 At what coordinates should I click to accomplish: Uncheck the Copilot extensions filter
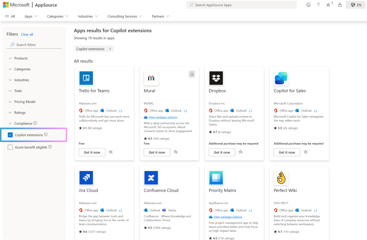[9, 135]
